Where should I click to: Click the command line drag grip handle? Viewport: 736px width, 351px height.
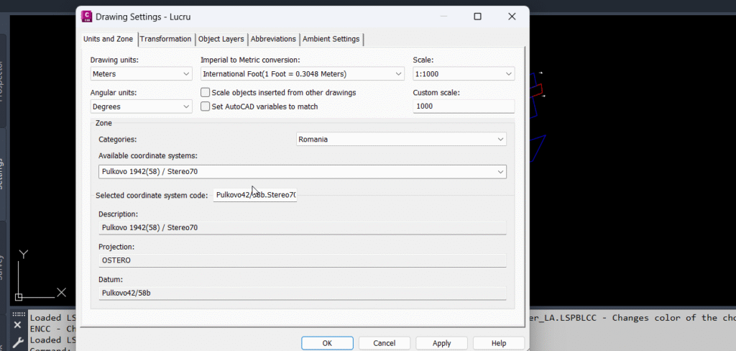tap(19, 315)
